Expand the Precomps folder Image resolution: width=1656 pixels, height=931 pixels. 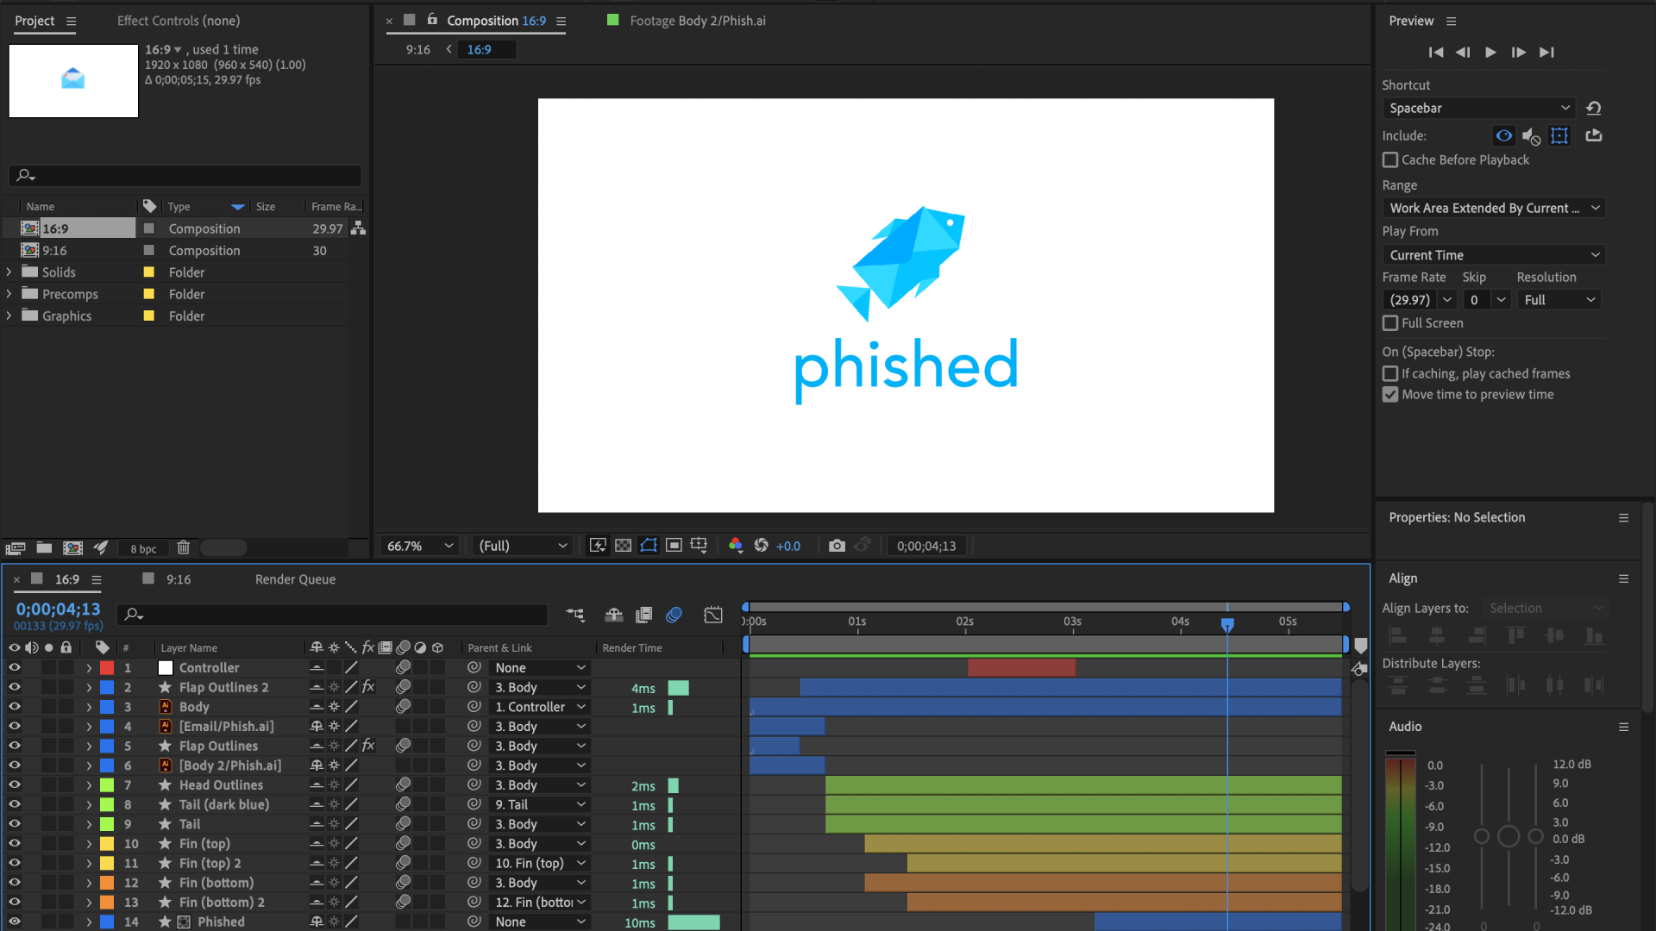(9, 295)
